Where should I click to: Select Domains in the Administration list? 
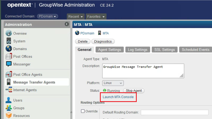coord(20,49)
